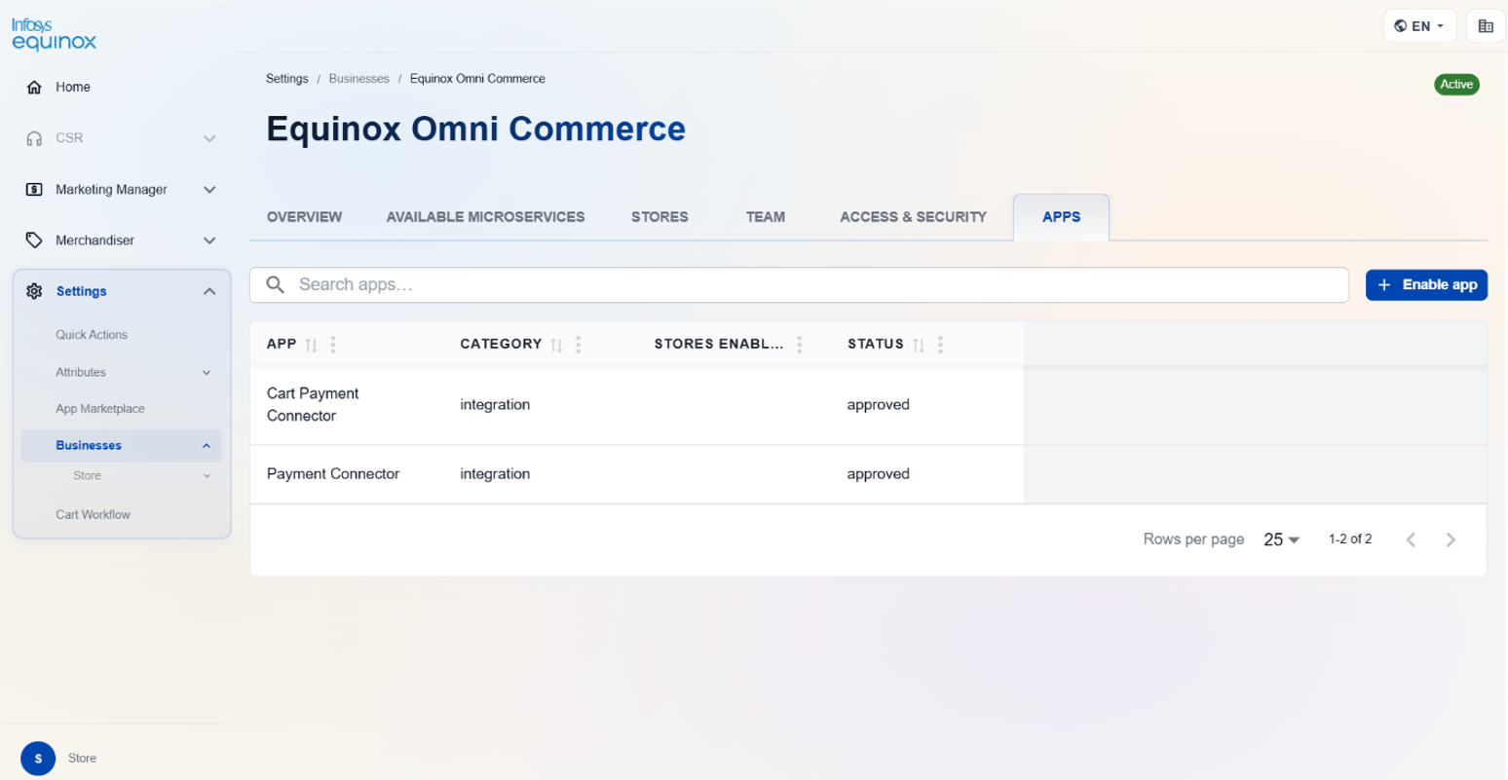Click the Store user label at bottom
The image size is (1508, 780).
[82, 759]
